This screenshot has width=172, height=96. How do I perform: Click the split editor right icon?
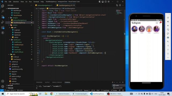pyautogui.click(x=120, y=5)
